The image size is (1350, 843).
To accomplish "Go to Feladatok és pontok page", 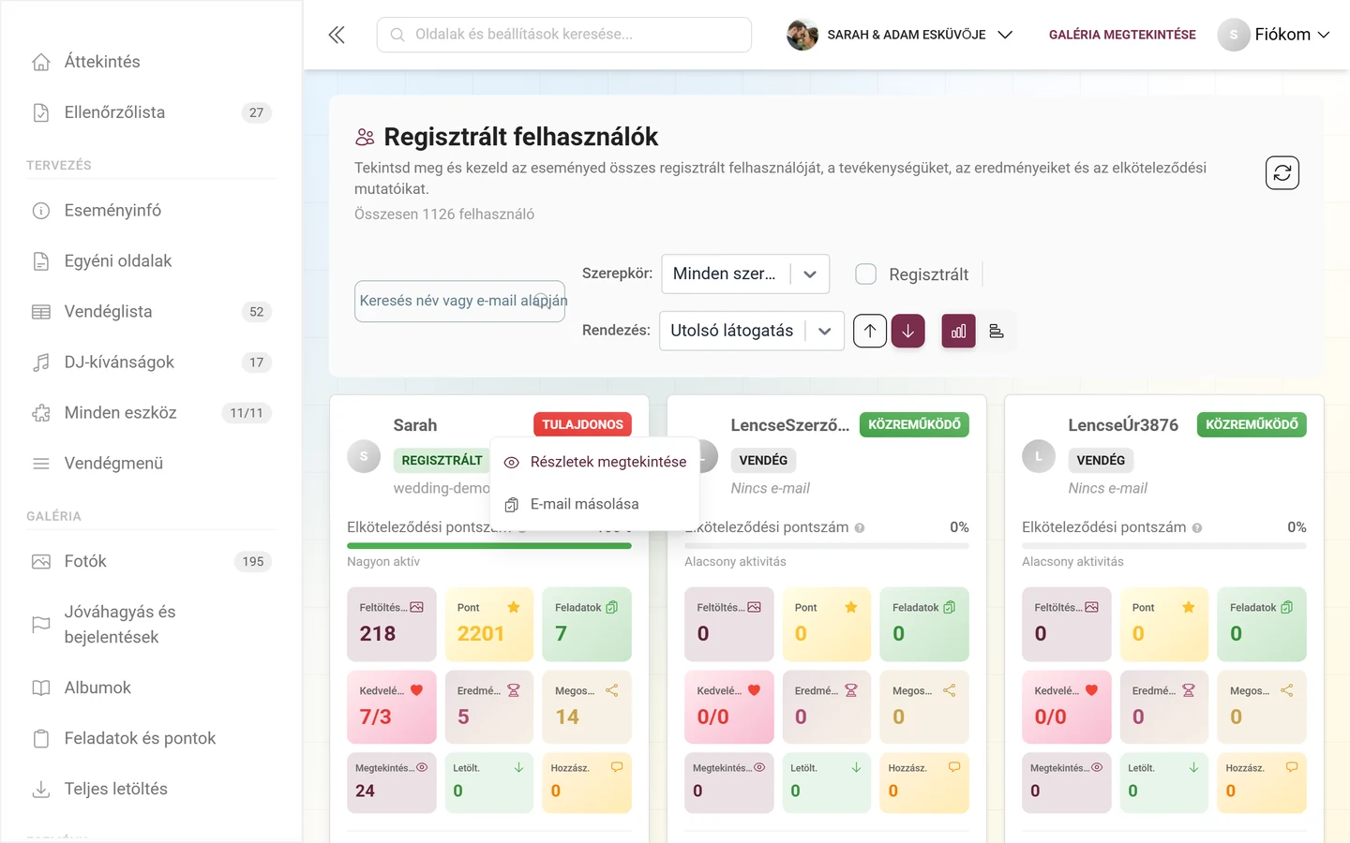I will 151,738.
